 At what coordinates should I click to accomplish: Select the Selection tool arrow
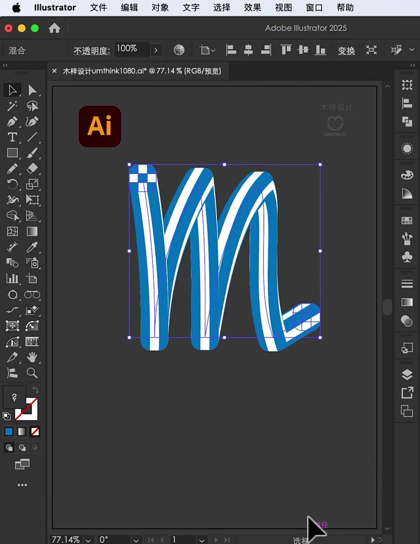(12, 90)
